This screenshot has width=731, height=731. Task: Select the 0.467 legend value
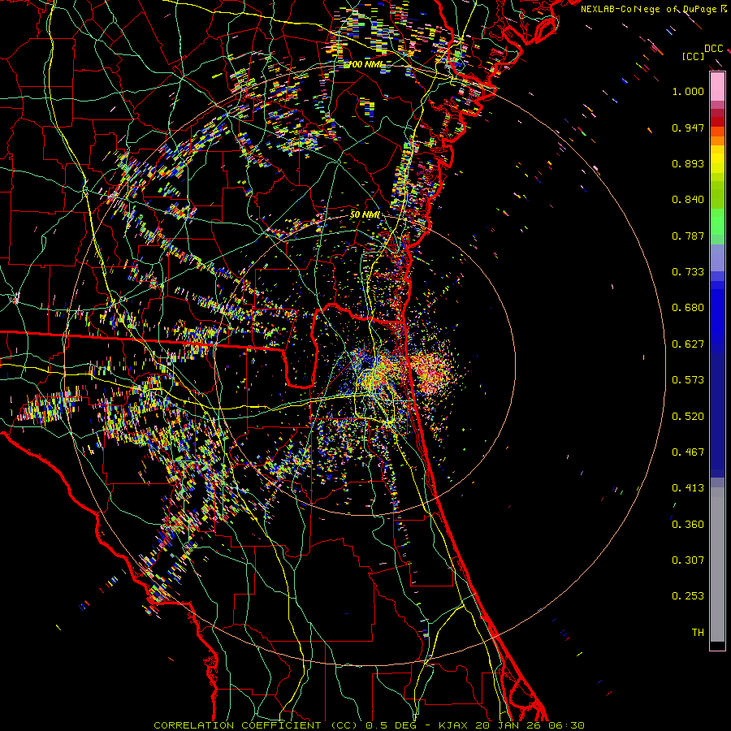pyautogui.click(x=688, y=452)
